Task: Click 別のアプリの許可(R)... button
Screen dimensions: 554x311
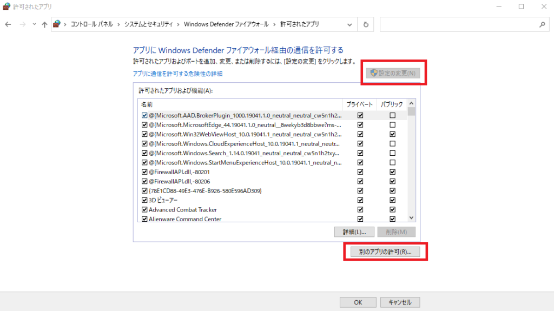Action: tap(385, 252)
